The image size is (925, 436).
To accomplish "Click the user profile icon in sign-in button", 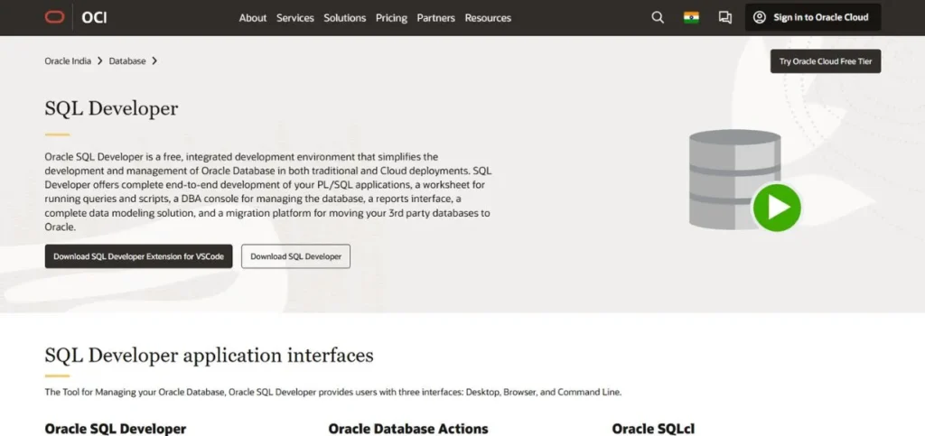I will tap(759, 17).
